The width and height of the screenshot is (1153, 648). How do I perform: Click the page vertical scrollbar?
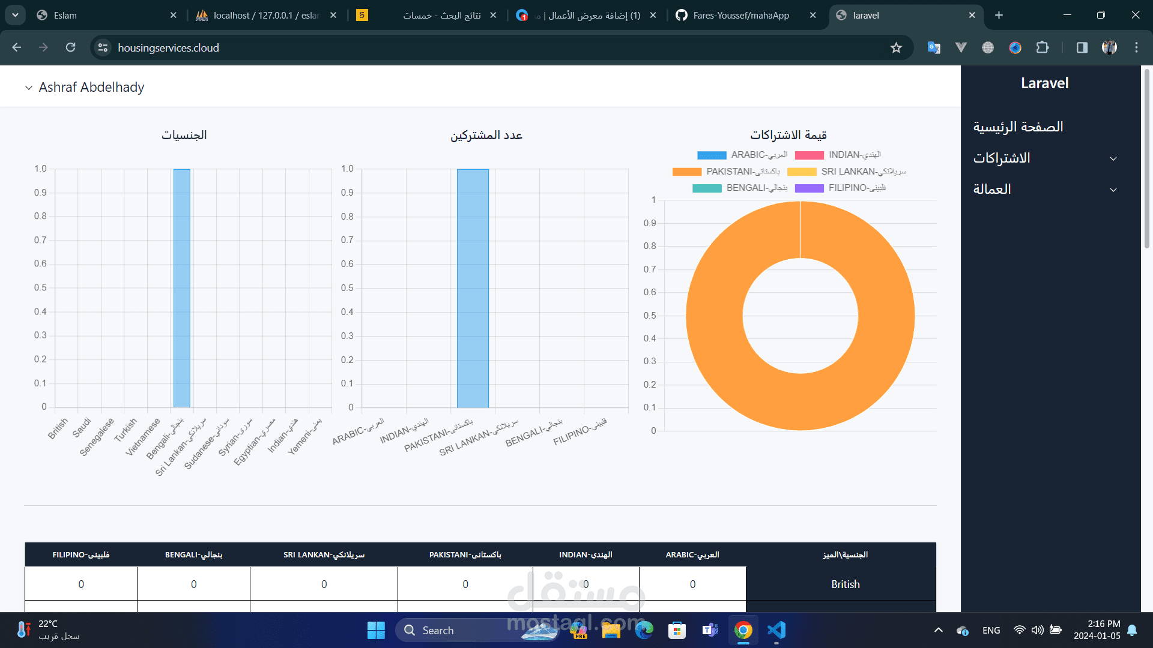pyautogui.click(x=1146, y=159)
